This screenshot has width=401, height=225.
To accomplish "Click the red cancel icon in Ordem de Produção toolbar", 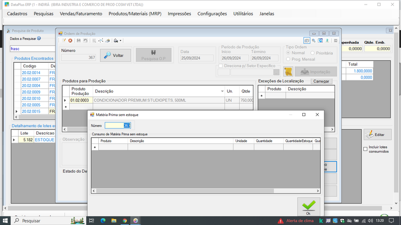I will [x=70, y=40].
